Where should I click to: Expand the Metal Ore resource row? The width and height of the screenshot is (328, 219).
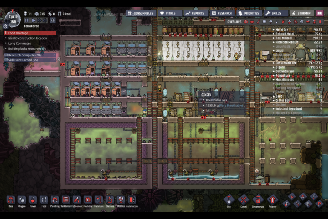point(297,30)
